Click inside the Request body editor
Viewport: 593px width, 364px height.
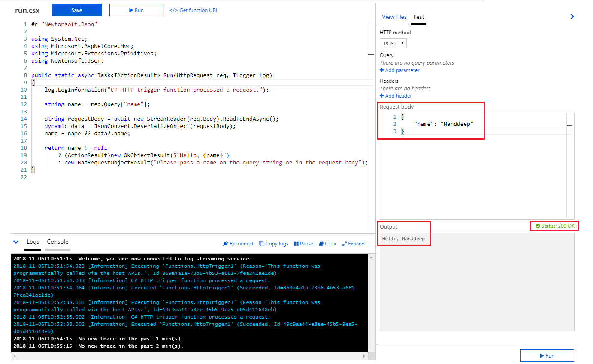472,171
